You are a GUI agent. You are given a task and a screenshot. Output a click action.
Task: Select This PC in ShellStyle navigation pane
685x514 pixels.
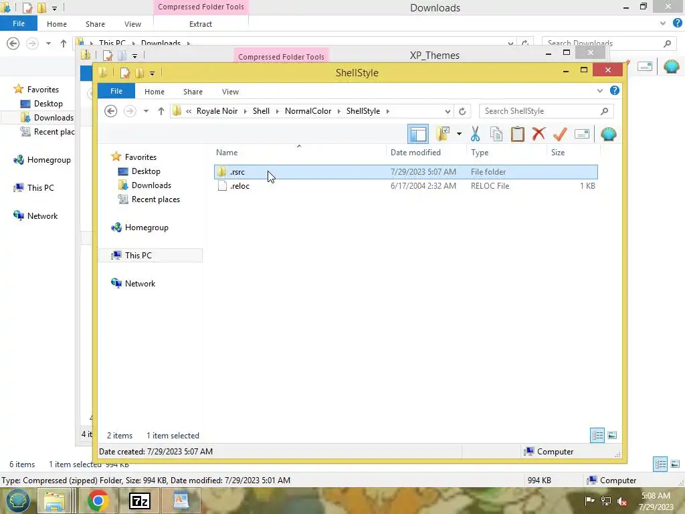click(x=138, y=255)
